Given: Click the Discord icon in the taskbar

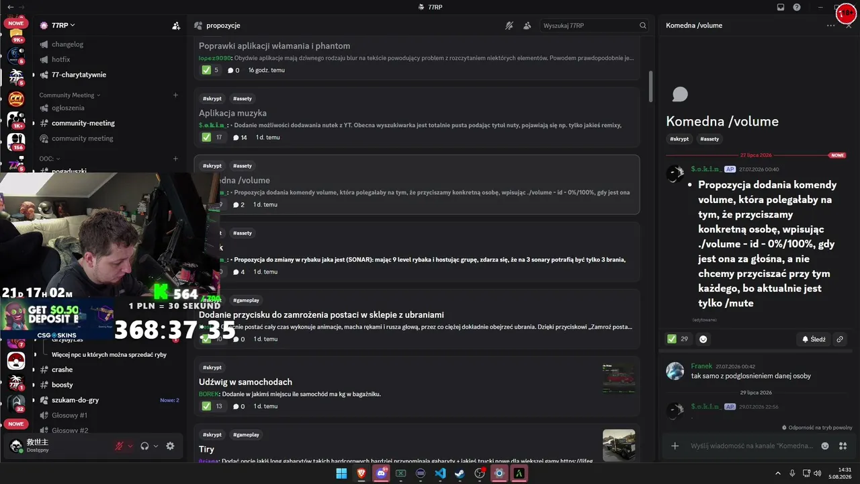Looking at the screenshot, I should click(x=381, y=473).
